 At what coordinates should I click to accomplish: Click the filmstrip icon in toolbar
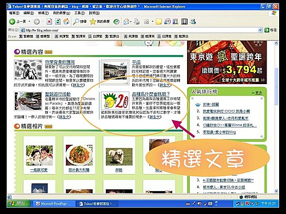(184, 21)
